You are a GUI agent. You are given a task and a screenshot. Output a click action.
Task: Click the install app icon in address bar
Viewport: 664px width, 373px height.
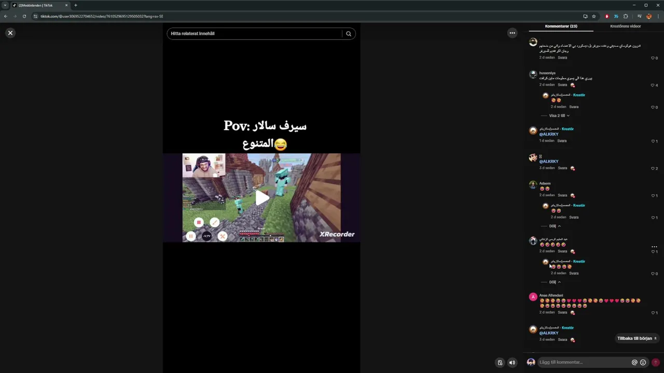pos(585,16)
